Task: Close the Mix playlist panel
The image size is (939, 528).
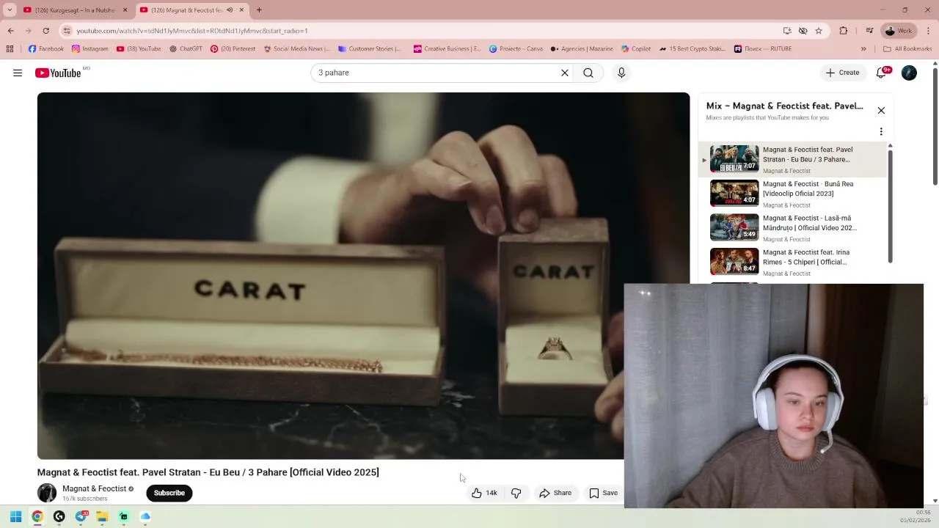Action: point(881,111)
